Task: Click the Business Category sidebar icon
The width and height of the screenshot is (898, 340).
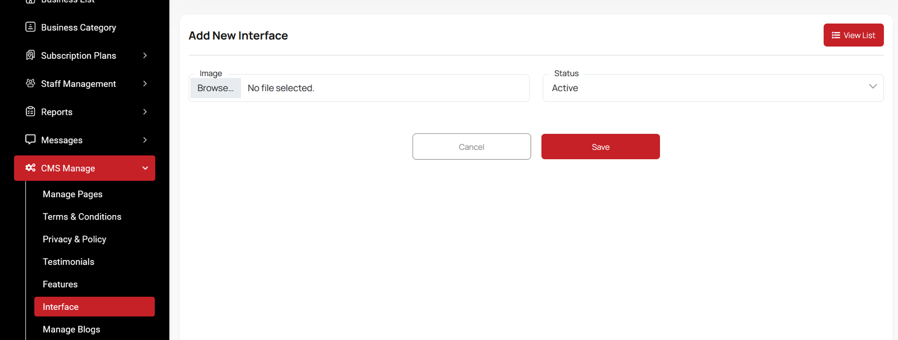Action: (30, 27)
